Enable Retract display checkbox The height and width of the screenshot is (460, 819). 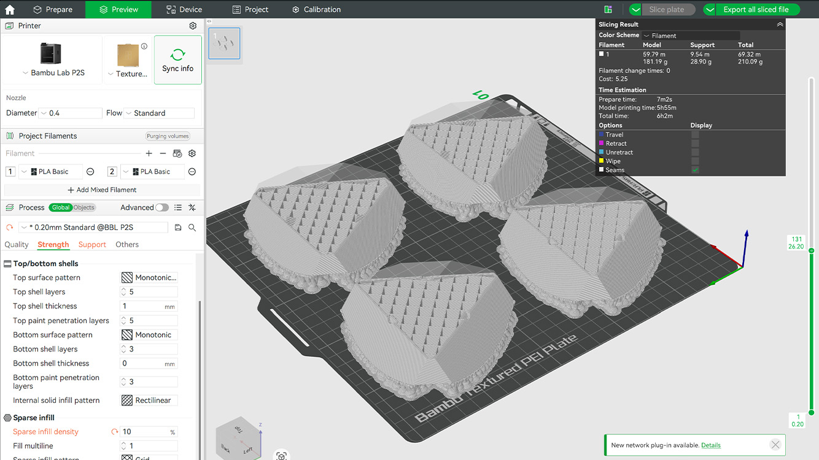[695, 144]
